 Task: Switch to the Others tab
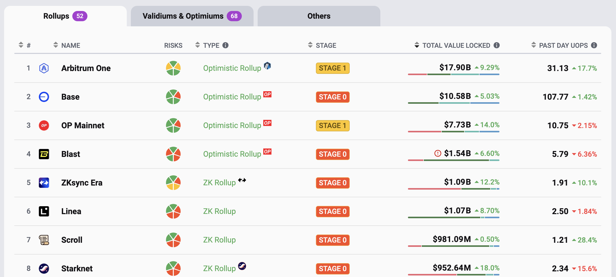319,16
